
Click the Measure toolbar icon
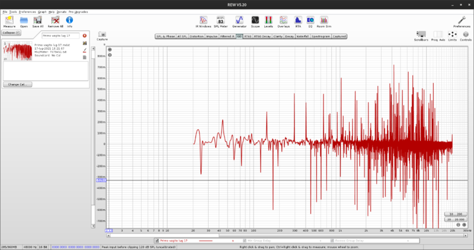point(9,21)
